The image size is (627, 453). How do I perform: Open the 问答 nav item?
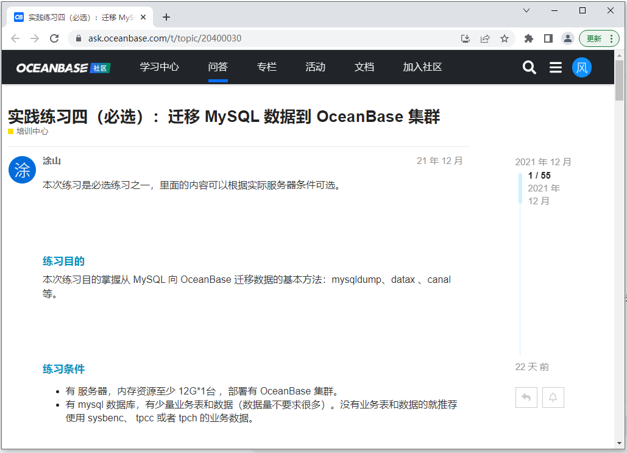point(218,67)
